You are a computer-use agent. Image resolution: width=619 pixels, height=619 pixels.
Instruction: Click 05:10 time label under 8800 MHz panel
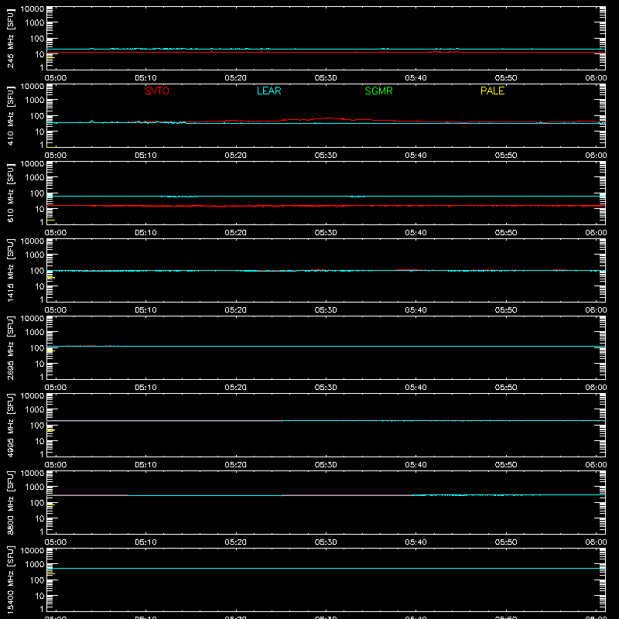coord(145,542)
